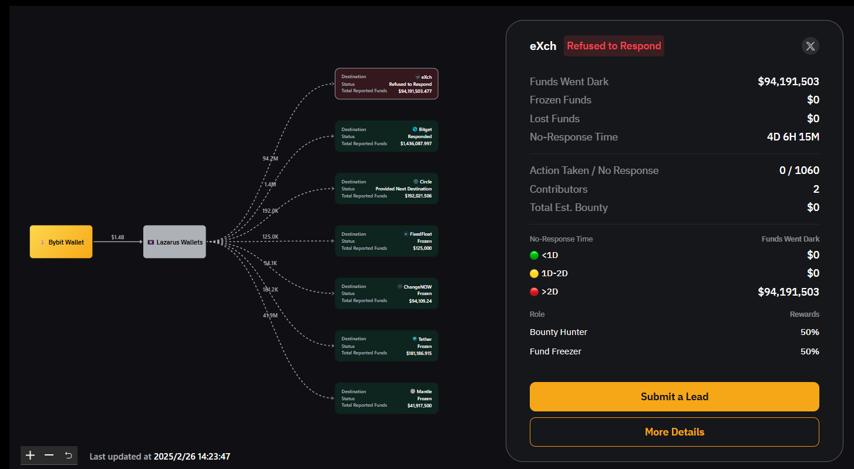Click the 1.4M flow label
The width and height of the screenshot is (854, 469).
point(270,185)
